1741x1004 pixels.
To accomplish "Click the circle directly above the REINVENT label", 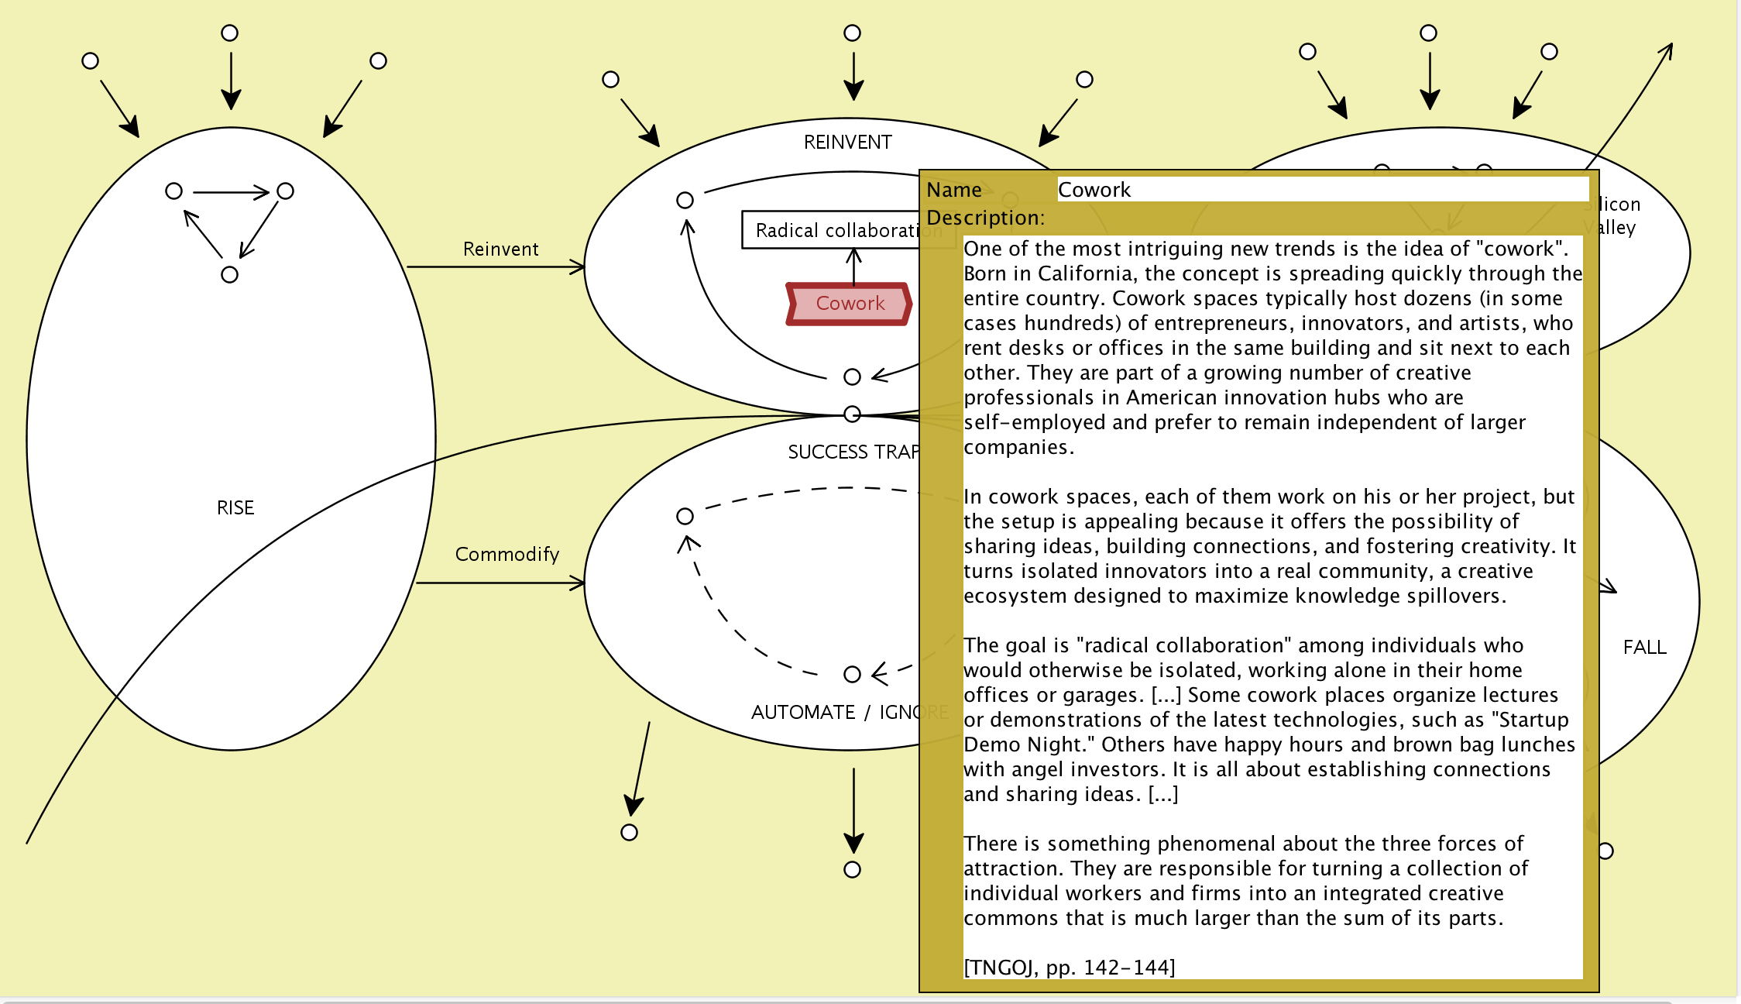I will click(852, 33).
